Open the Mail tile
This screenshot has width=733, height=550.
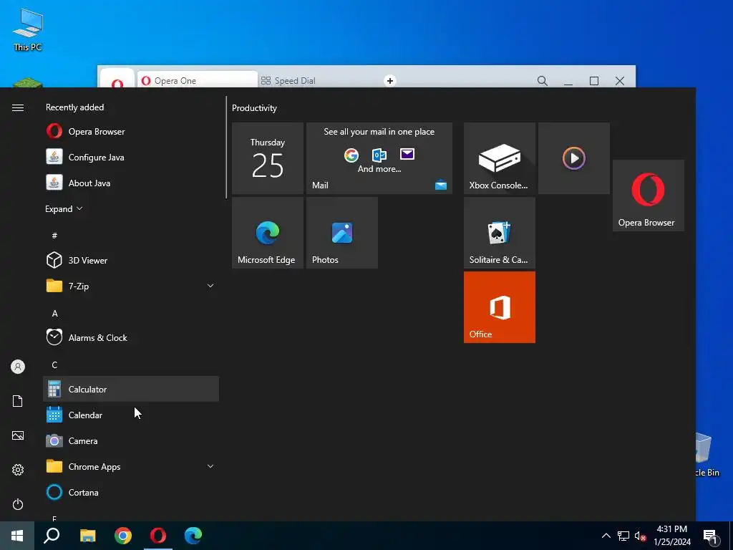coord(379,158)
